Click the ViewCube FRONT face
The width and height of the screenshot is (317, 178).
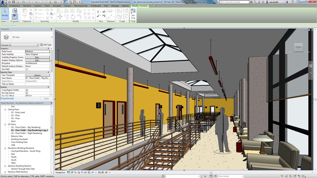click(x=298, y=47)
